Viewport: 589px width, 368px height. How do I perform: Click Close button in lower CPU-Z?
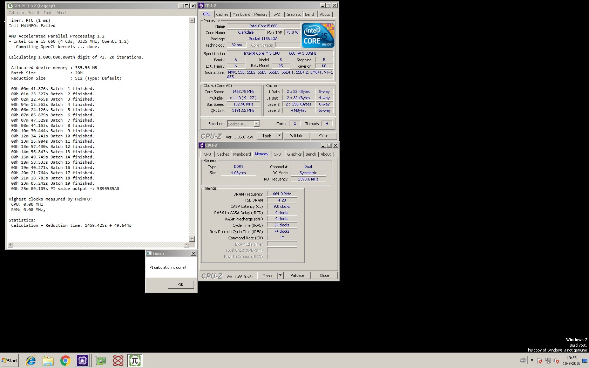324,275
